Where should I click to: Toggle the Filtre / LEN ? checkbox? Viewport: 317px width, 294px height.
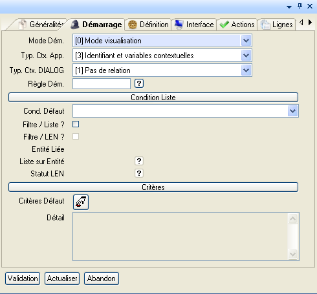click(76, 136)
